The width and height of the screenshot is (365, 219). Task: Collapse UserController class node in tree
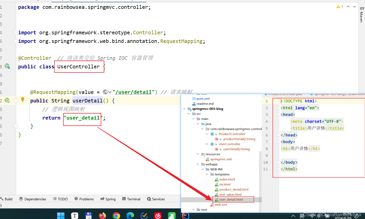click(x=207, y=144)
